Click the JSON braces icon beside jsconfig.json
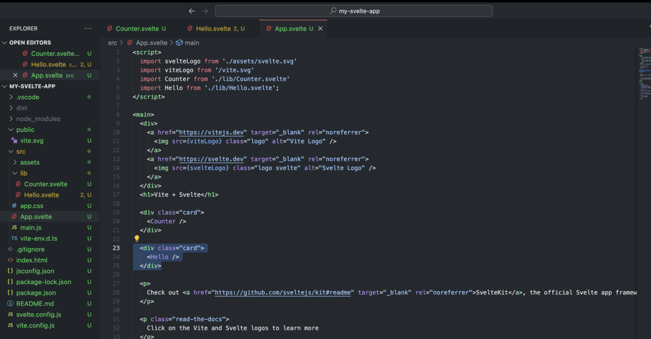Viewport: 651px width, 339px height. tap(10, 271)
